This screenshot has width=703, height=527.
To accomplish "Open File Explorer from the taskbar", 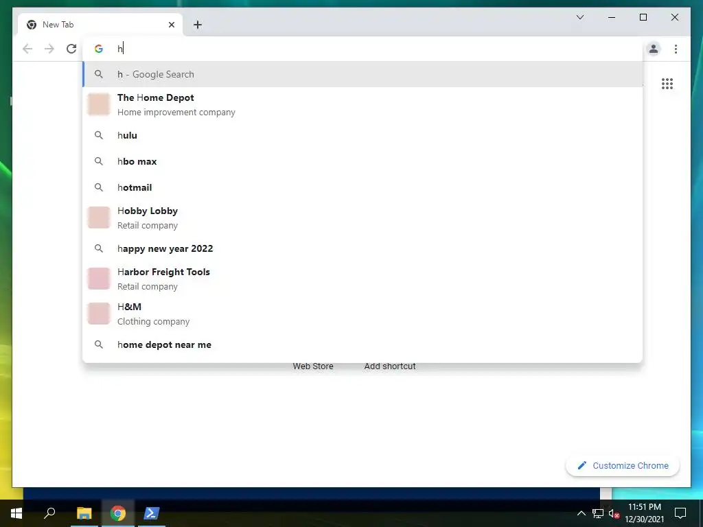I will click(x=84, y=513).
